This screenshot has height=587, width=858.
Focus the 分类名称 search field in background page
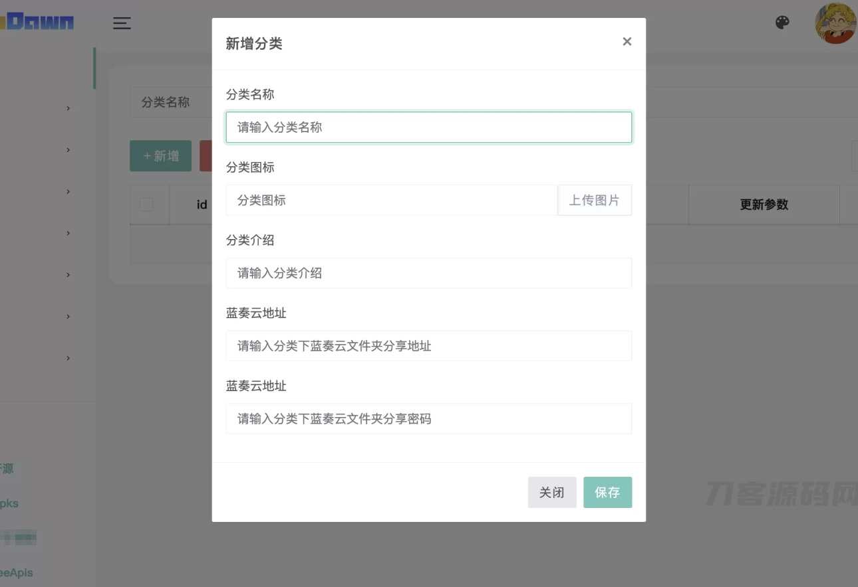point(170,102)
